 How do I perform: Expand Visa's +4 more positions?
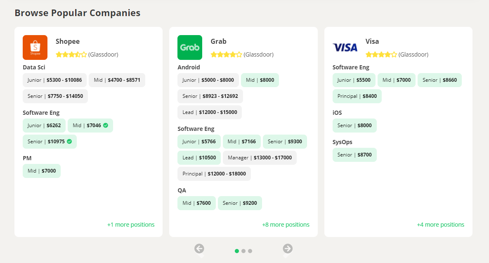(440, 224)
